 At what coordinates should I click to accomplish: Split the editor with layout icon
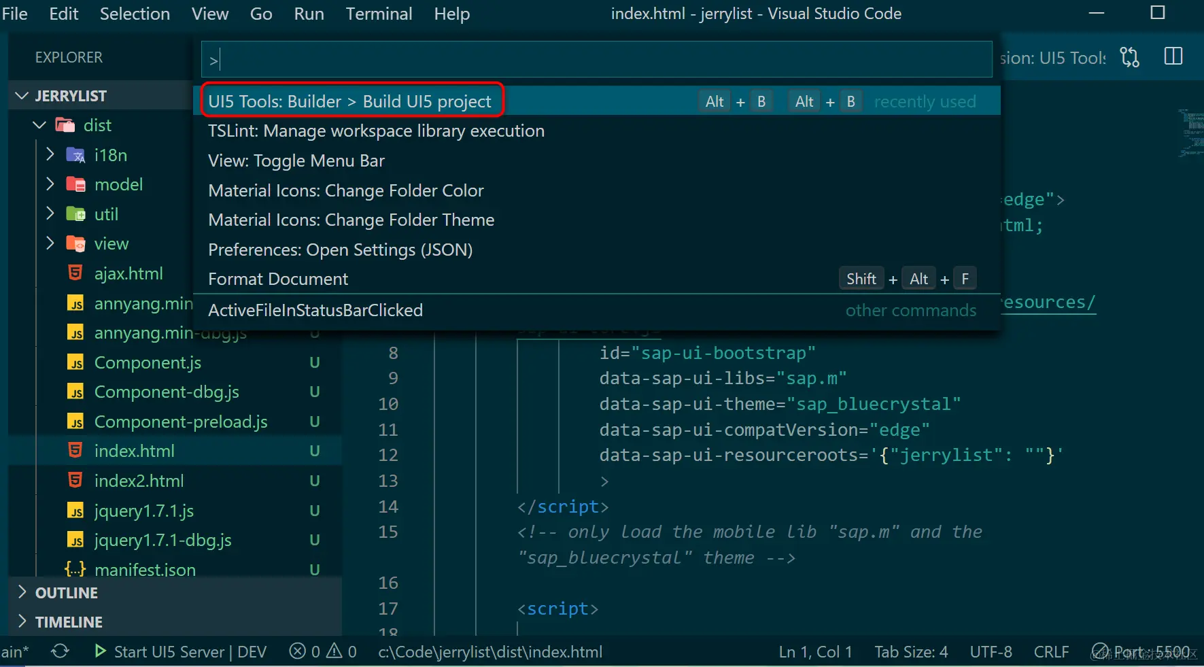tap(1173, 56)
